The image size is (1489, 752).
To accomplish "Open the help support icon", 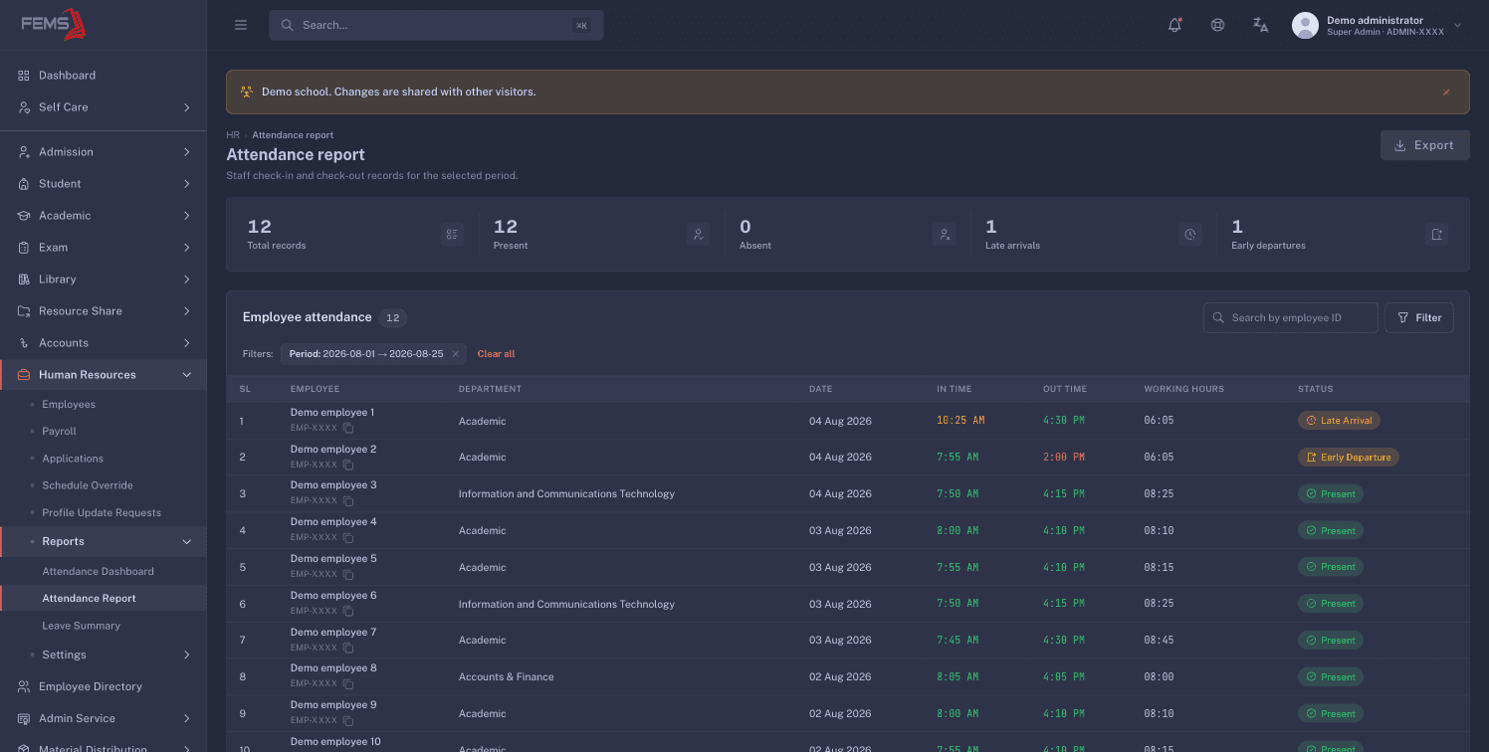I will (x=1217, y=25).
